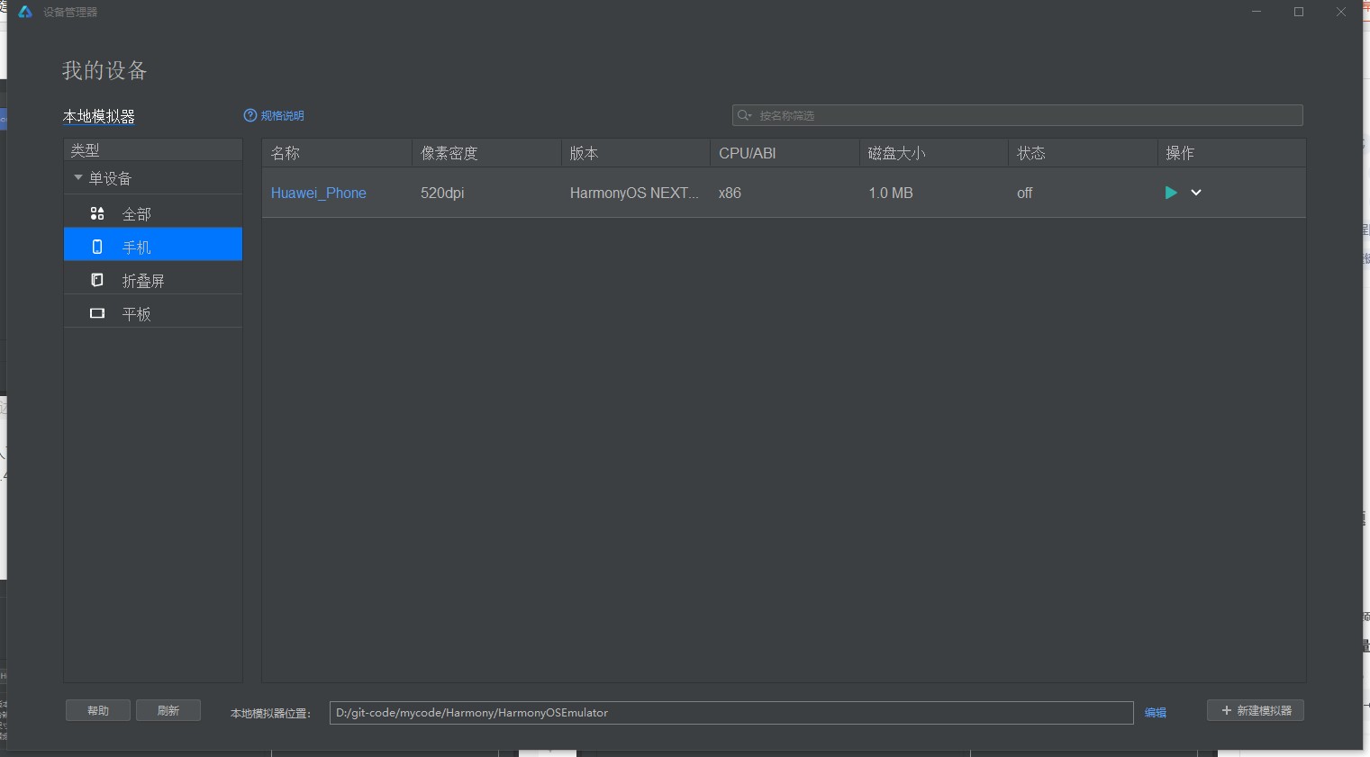Select 折叠屏 device type

153,280
